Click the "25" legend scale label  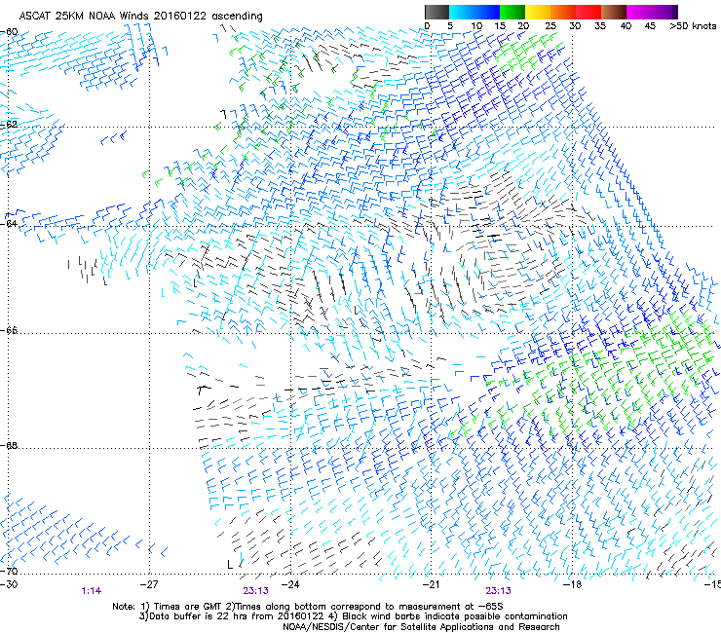550,26
